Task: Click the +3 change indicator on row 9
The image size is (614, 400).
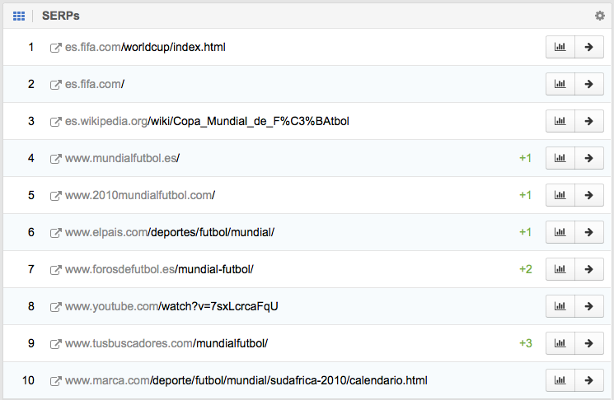Action: (x=525, y=343)
